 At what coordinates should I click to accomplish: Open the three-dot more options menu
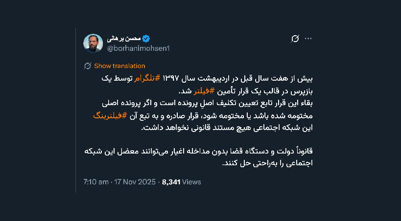[x=308, y=39]
